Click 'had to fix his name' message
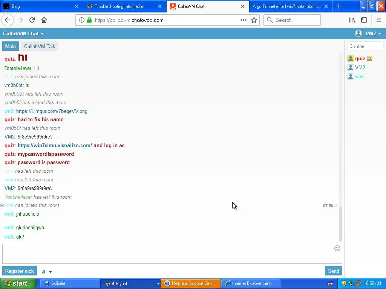Viewport: 386px width, 289px height. point(41,119)
